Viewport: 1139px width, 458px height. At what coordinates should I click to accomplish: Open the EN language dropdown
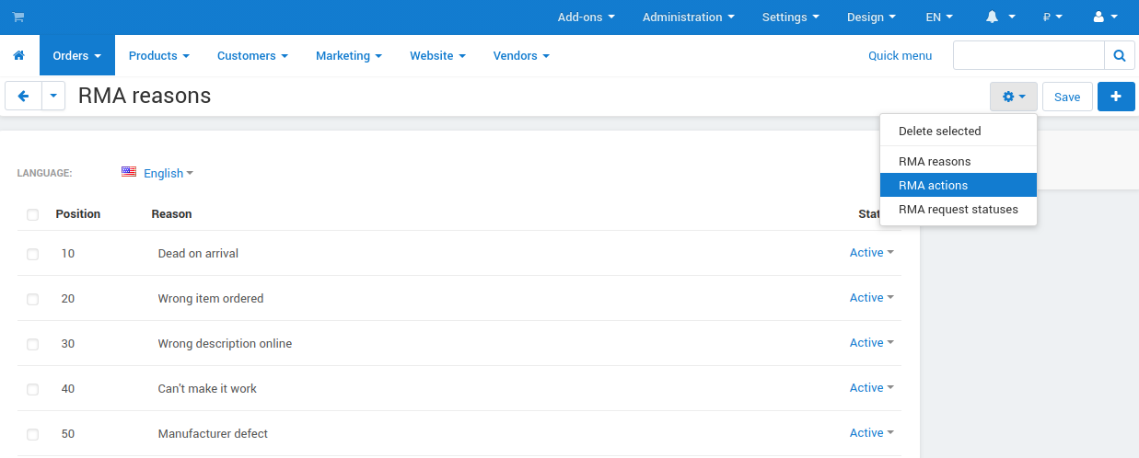(x=939, y=17)
